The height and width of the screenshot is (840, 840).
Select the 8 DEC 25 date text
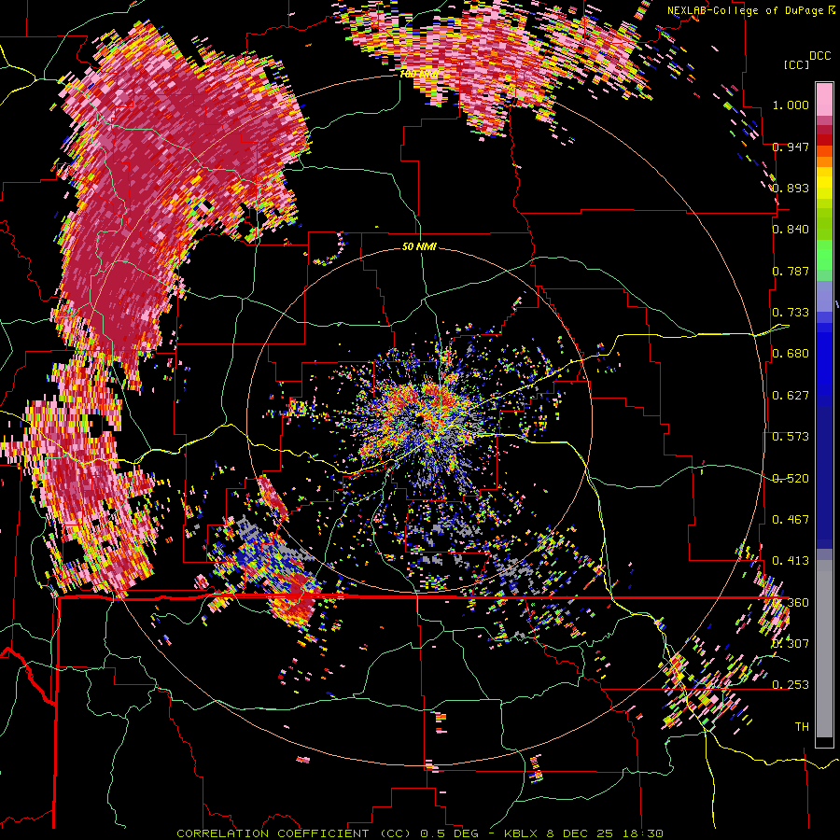pyautogui.click(x=580, y=833)
